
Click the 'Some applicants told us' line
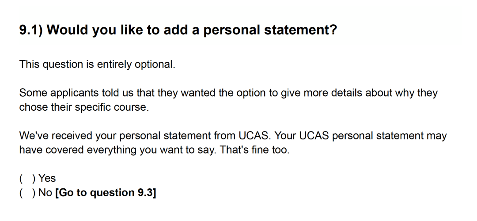click(228, 93)
